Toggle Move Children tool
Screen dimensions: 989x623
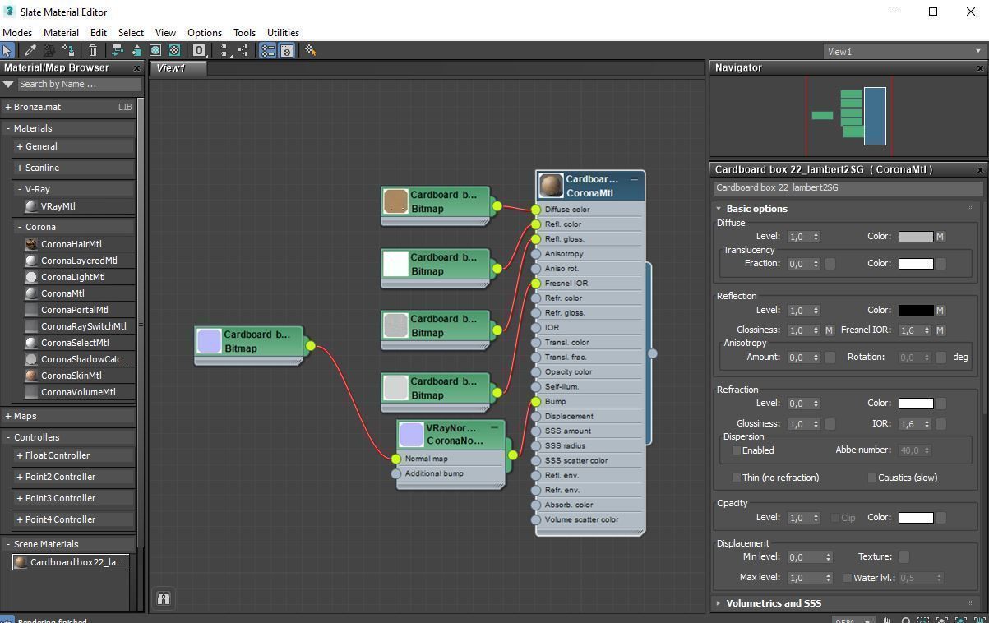point(117,50)
